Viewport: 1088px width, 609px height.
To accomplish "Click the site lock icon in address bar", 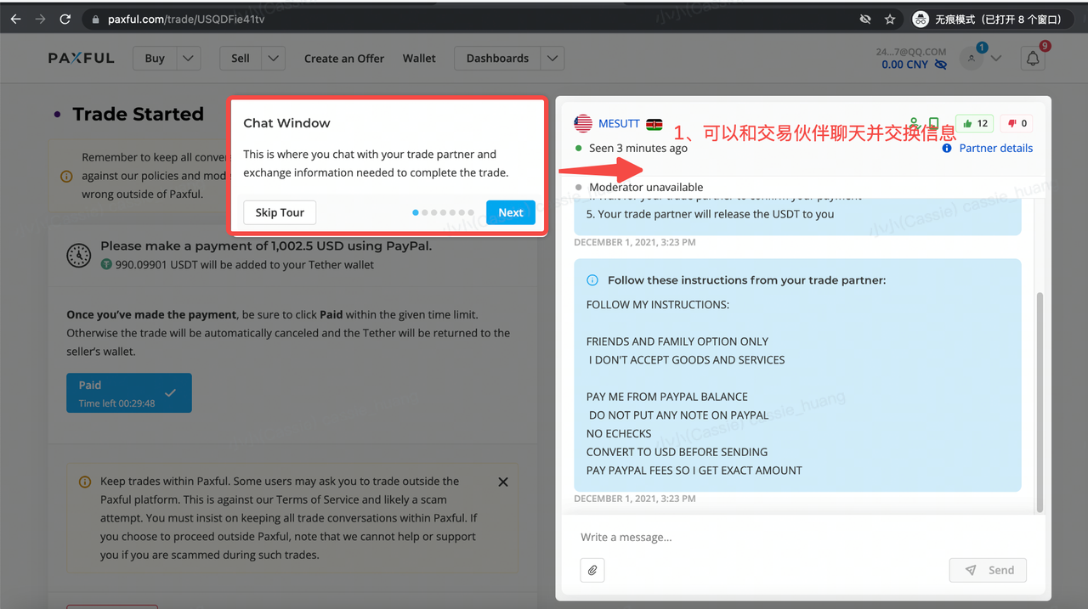I will 95,19.
